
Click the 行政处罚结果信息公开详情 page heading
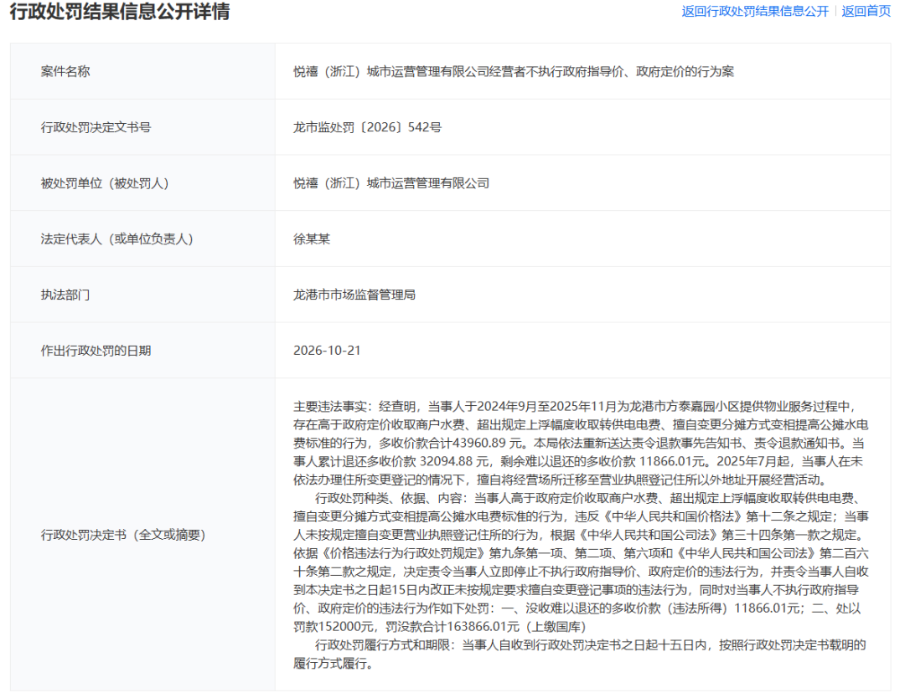(x=120, y=12)
